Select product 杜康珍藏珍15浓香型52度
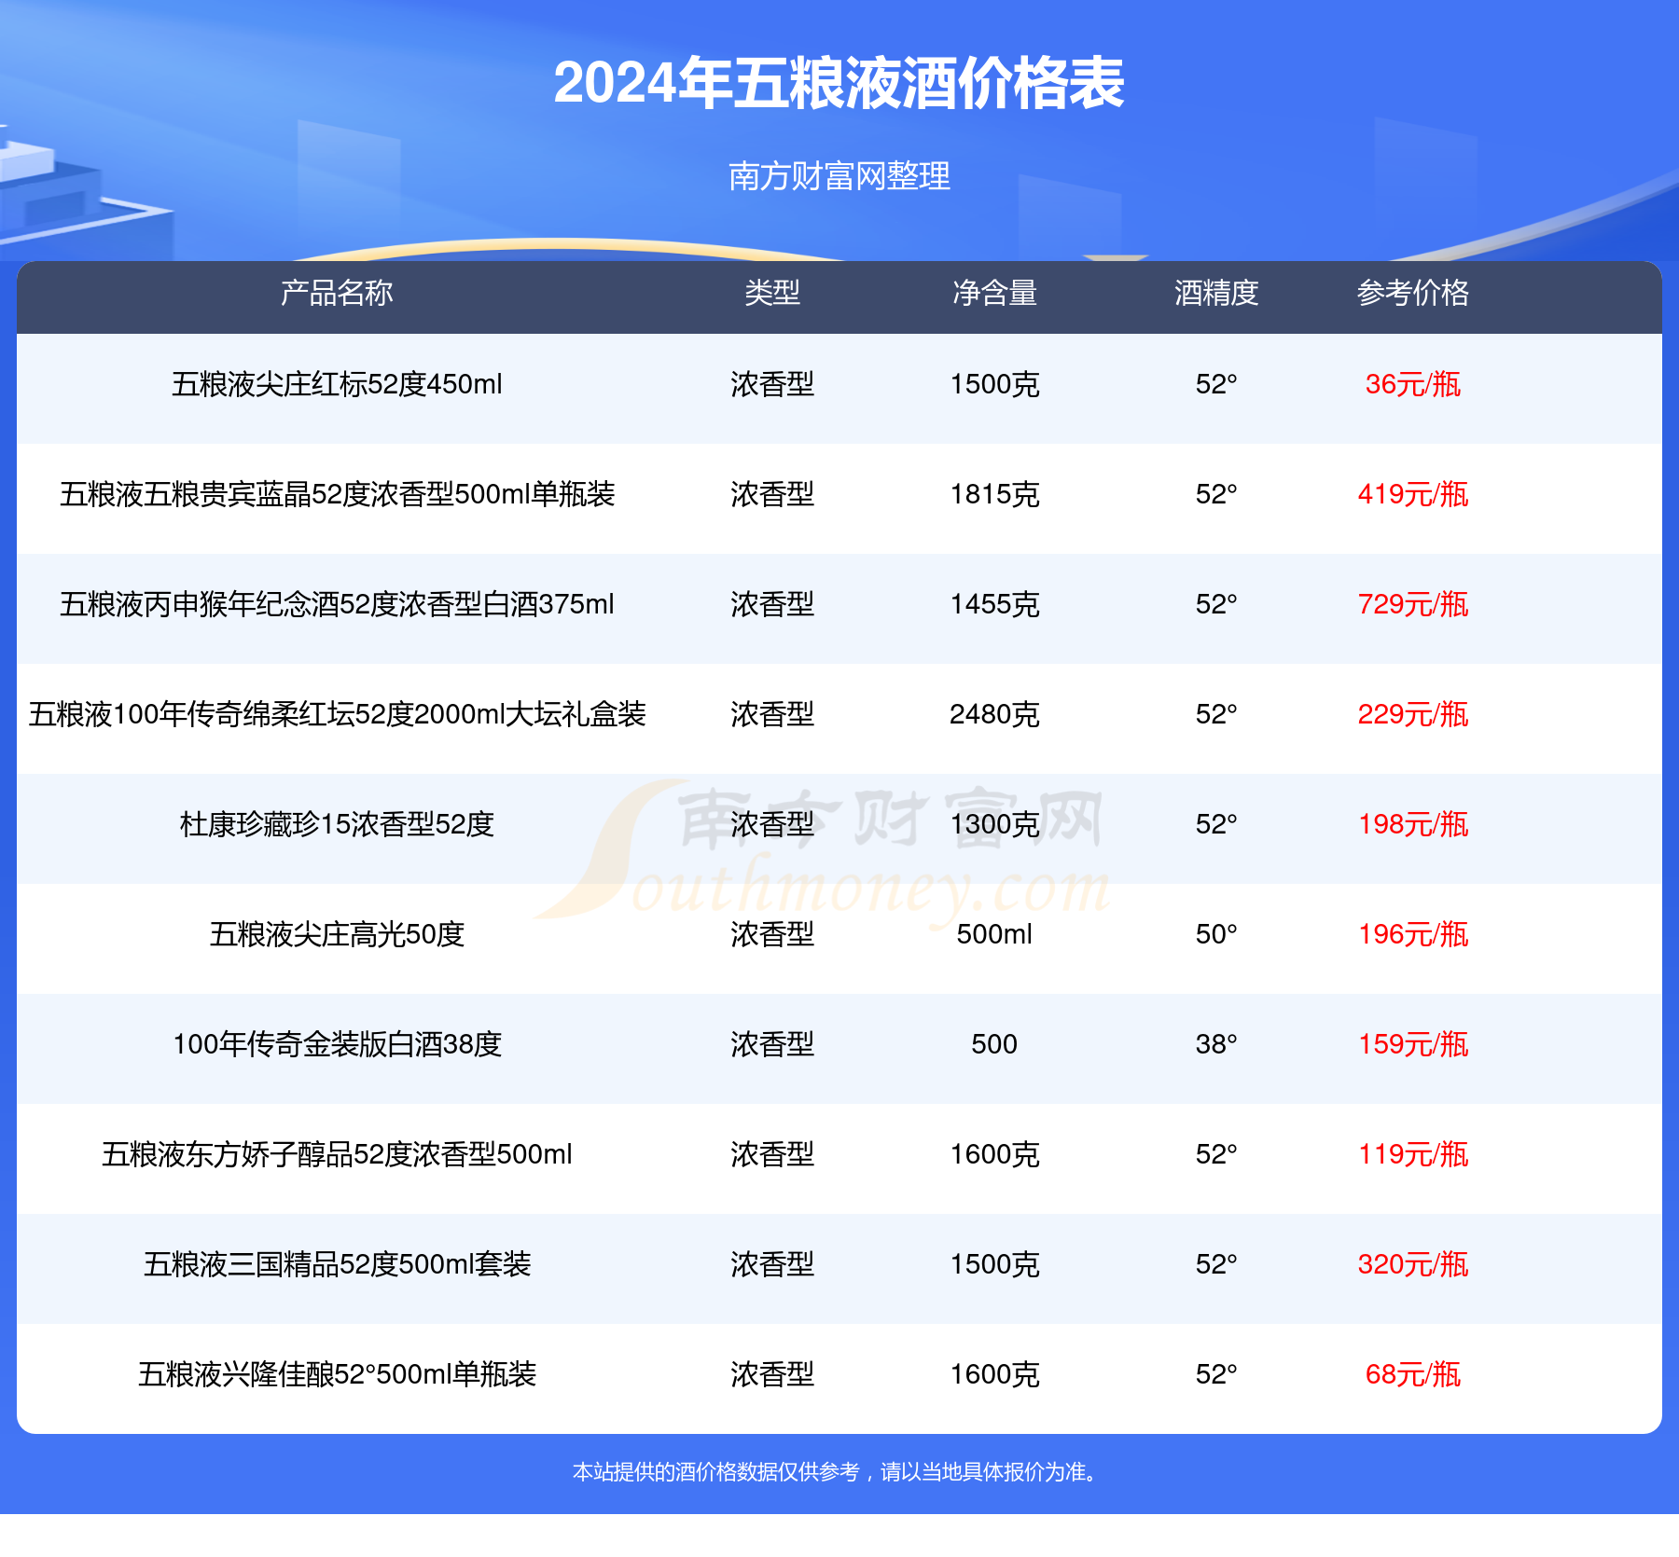This screenshot has height=1557, width=1679. (x=337, y=824)
